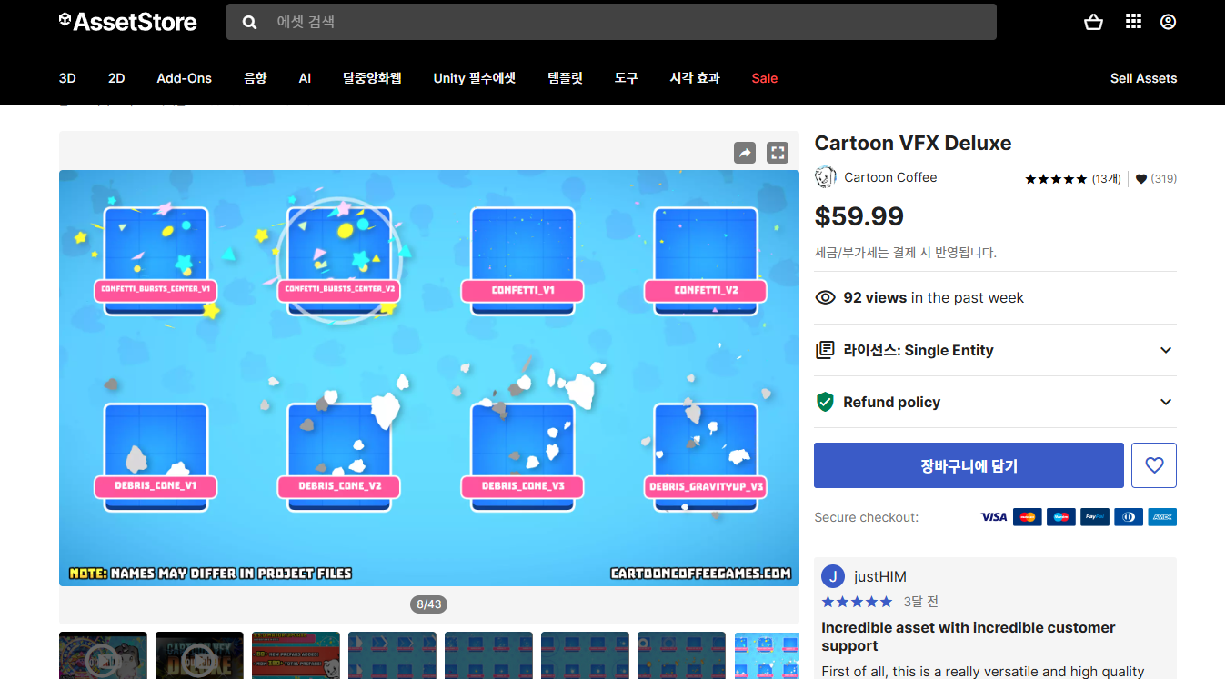The height and width of the screenshot is (679, 1225).
Task: Select the seventh thumbnail in strip
Action: (x=681, y=655)
